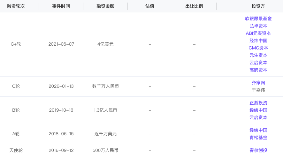Open the ABI元实资本 investor link
The width and height of the screenshot is (283, 157).
(x=258, y=33)
